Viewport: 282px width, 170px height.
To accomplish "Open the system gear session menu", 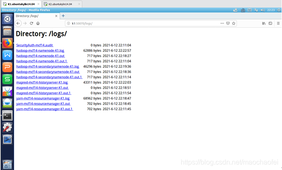I will pyautogui.click(x=279, y=10).
